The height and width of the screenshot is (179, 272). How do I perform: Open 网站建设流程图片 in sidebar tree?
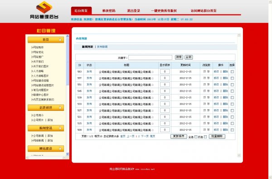coord(44,85)
